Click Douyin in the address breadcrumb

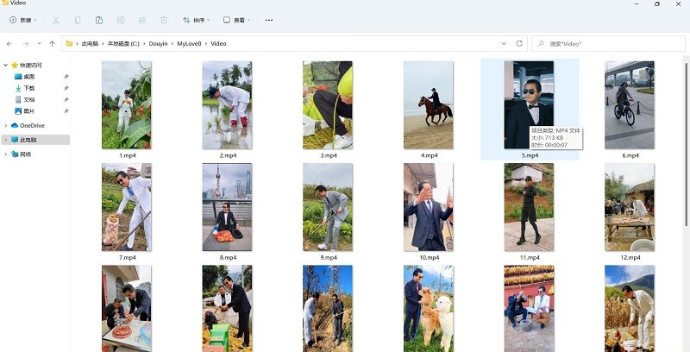(157, 43)
